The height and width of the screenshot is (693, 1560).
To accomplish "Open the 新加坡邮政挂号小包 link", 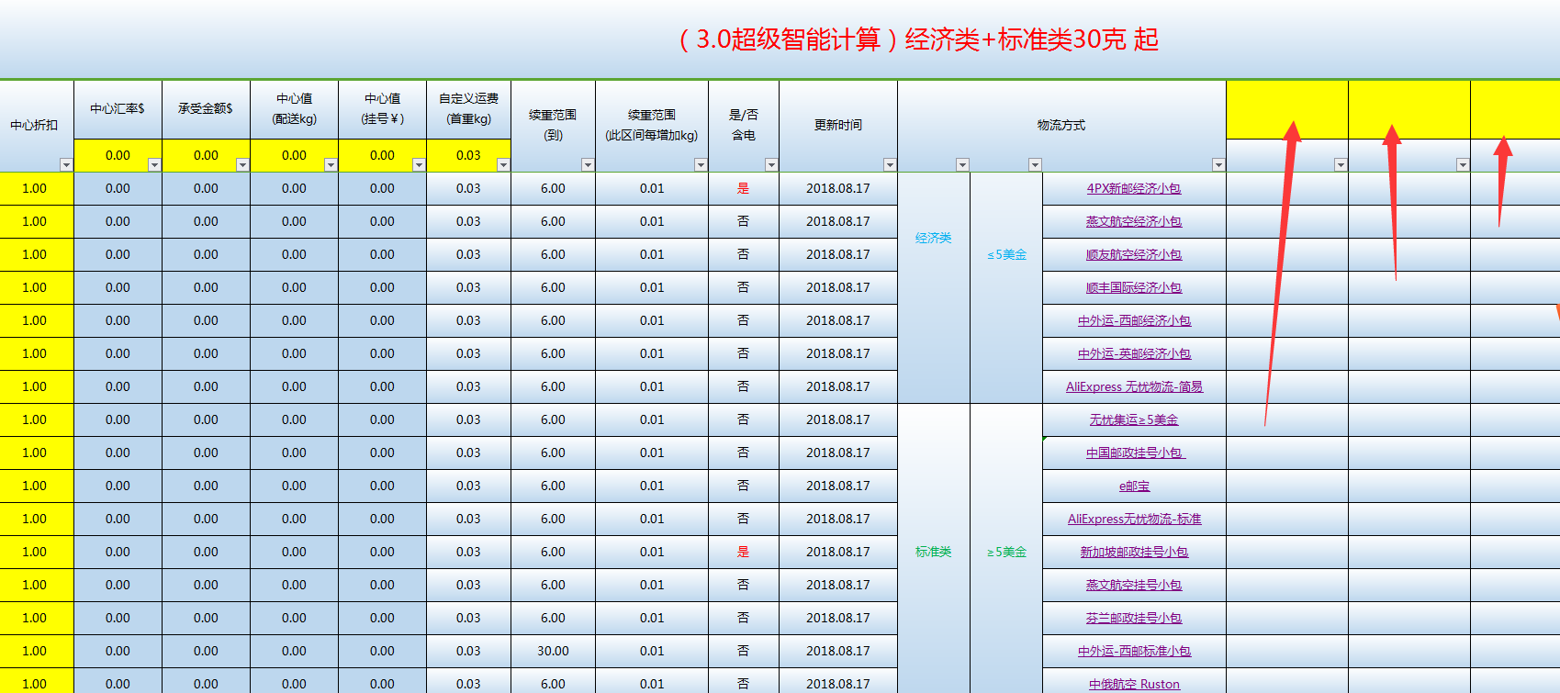I will [x=1134, y=552].
